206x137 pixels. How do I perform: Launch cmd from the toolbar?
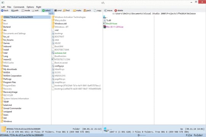58,11
